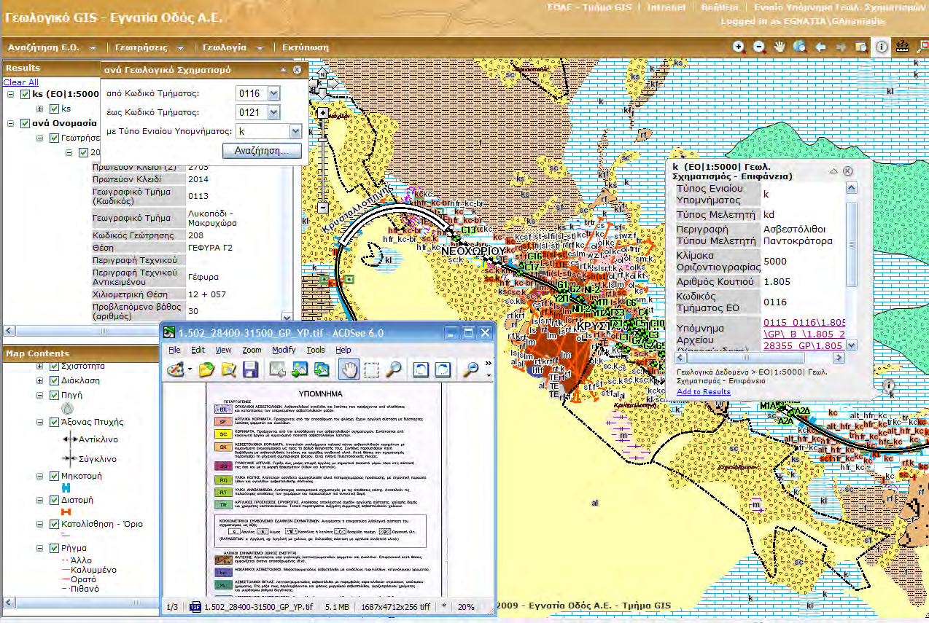Image resolution: width=929 pixels, height=623 pixels.
Task: Open the από Κωδικό Τμήματος dropdown
Action: [274, 93]
